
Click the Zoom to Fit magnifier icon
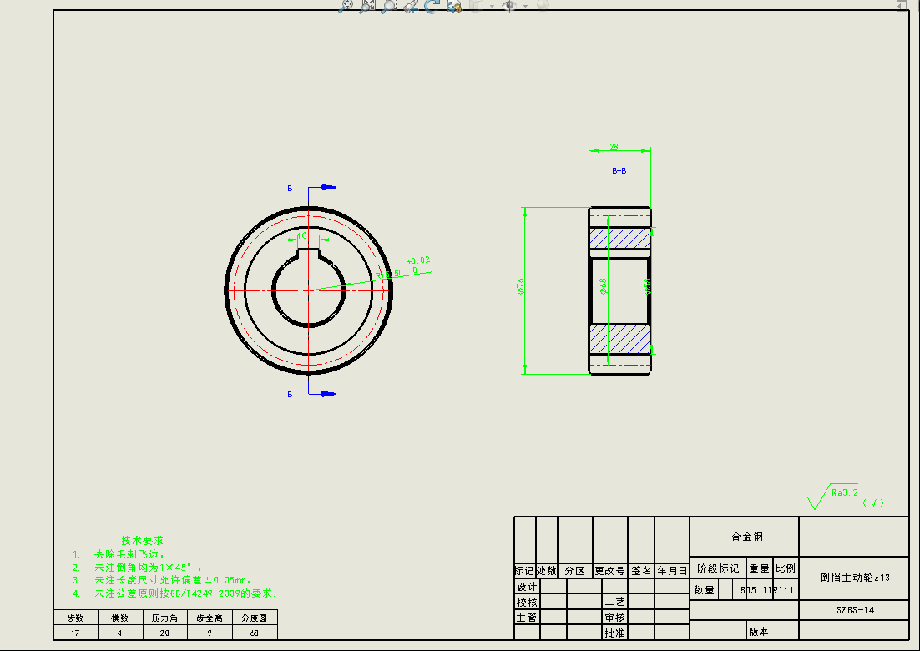346,6
